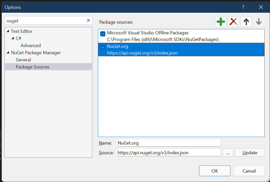Open help with the question mark button
Viewport: 270px width, 182px height.
click(x=243, y=7)
